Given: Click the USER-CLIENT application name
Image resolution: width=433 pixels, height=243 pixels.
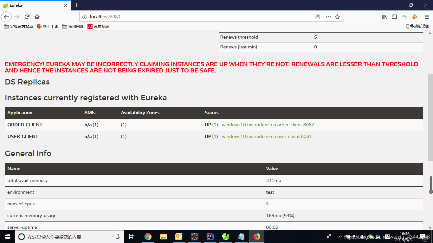Looking at the screenshot, I should pos(23,136).
